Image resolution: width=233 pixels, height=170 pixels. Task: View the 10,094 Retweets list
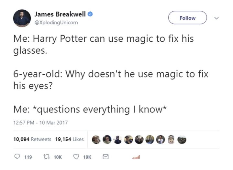pyautogui.click(x=32, y=139)
